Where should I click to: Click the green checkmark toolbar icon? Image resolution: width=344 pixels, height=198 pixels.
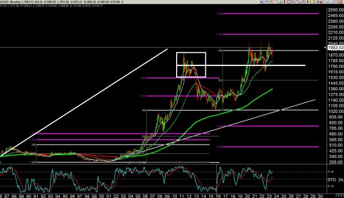(270, 2)
